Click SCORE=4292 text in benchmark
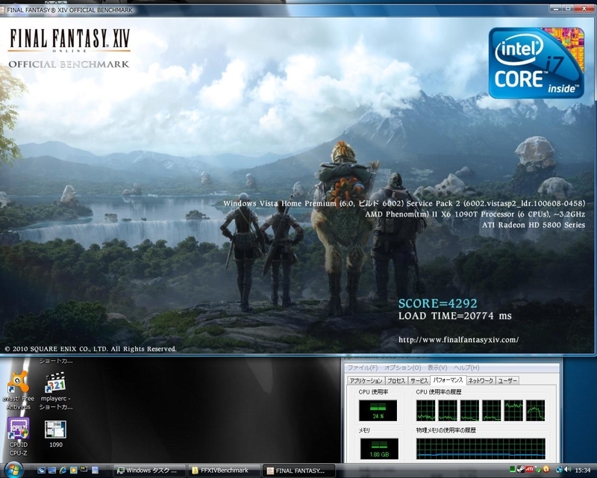This screenshot has height=478, width=597. pyautogui.click(x=437, y=303)
